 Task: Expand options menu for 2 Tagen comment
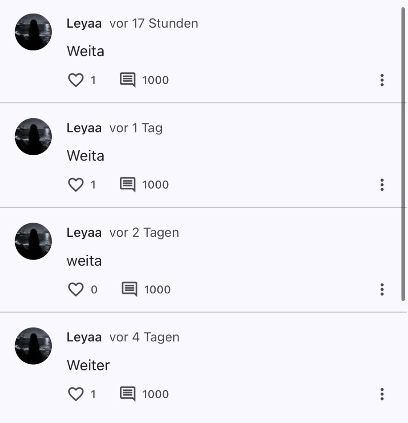pos(382,289)
